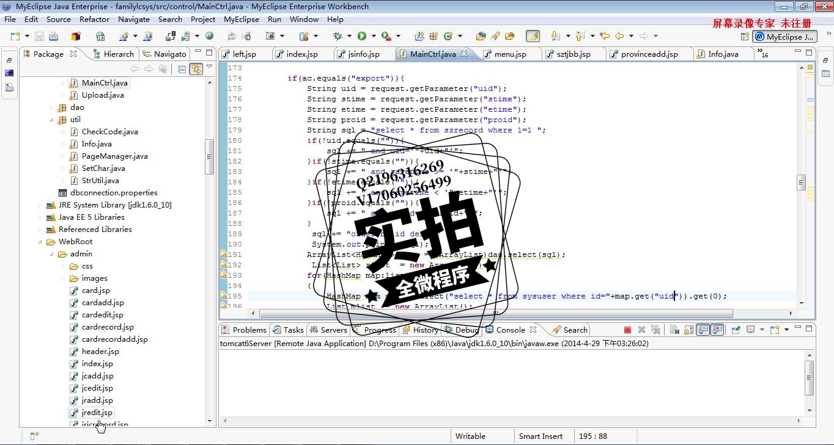Open Package Explorer view menu triangle

209,67
